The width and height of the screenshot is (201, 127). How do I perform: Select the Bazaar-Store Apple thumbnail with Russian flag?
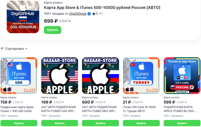coord(100,75)
